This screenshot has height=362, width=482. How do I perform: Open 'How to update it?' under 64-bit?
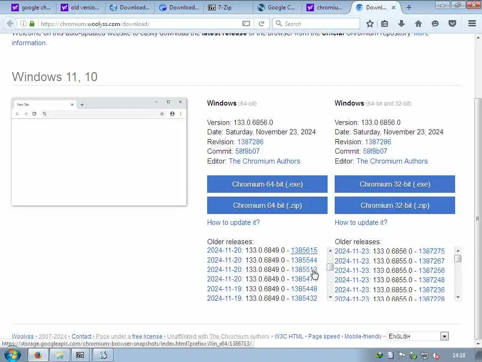tap(233, 222)
